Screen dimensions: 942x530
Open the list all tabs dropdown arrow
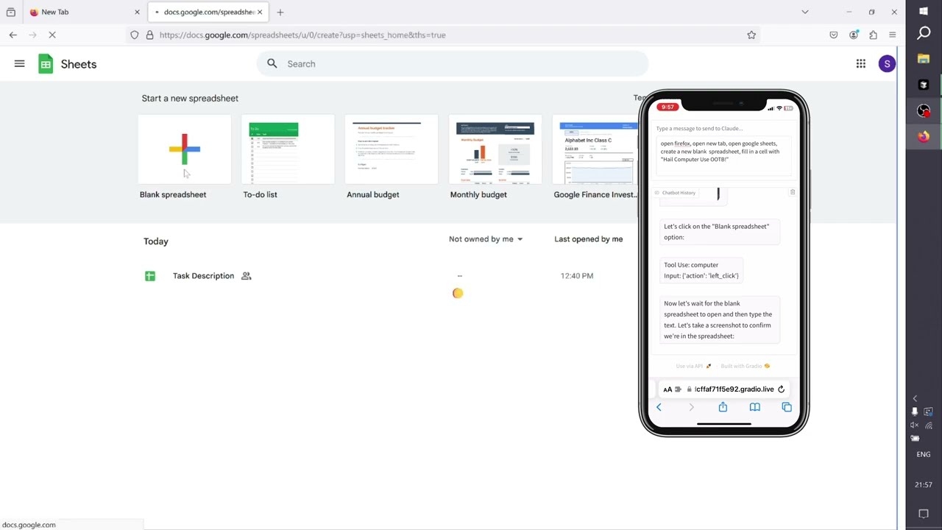coord(804,12)
